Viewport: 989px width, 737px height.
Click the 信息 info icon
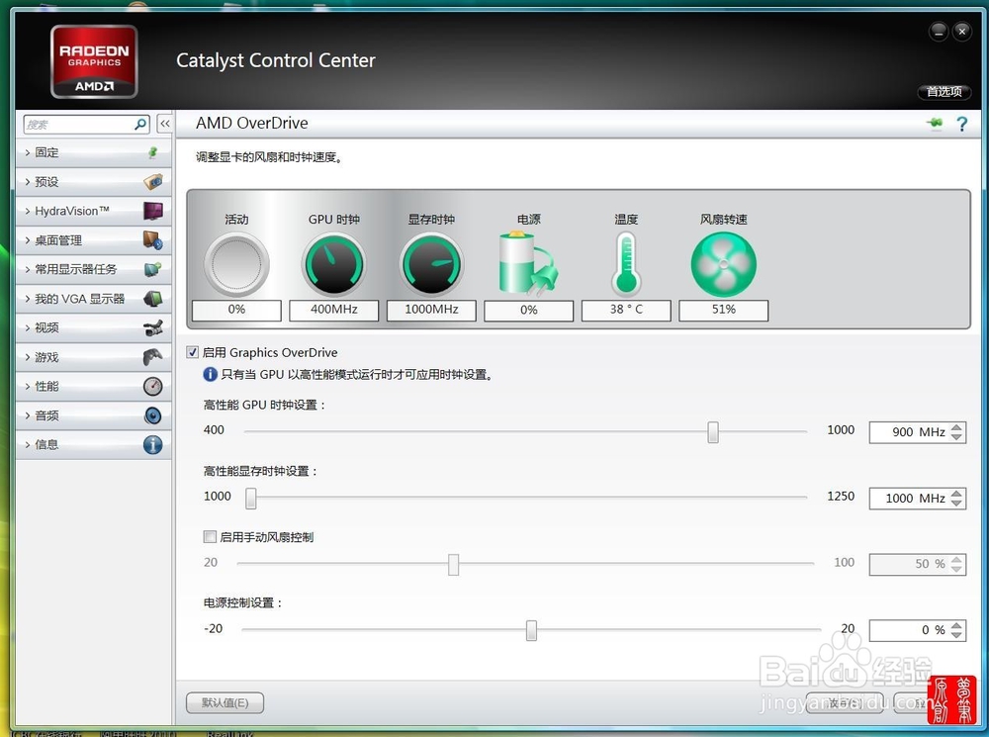click(153, 445)
